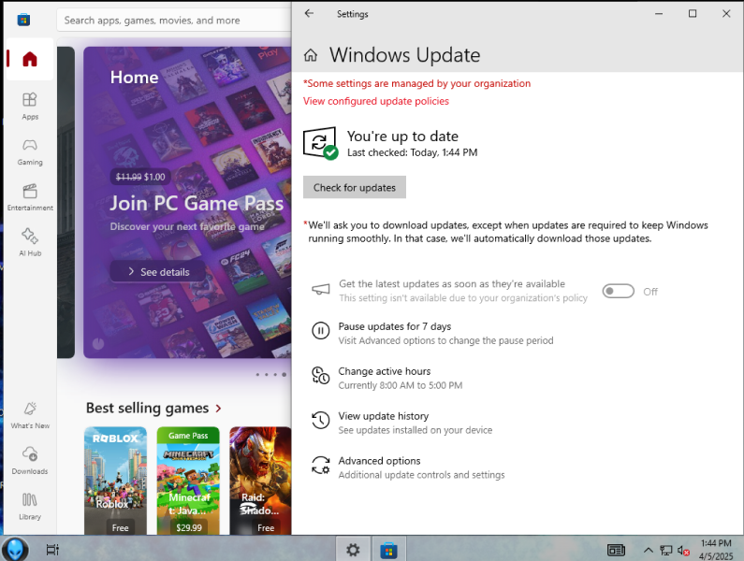744x561 pixels.
Task: Click the update status sync icon
Action: pos(320,143)
